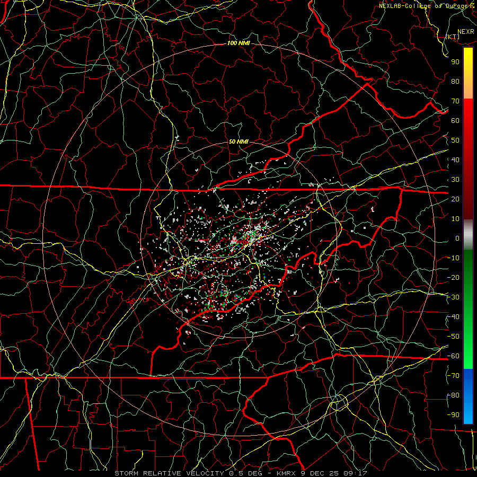Click the -90 label on velocity scale
This screenshot has height=477, width=477.
pyautogui.click(x=453, y=415)
